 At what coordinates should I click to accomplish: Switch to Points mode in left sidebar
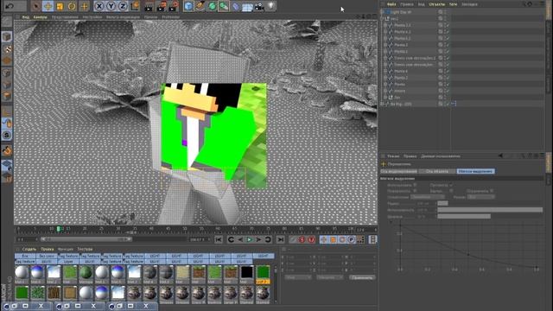click(x=7, y=73)
